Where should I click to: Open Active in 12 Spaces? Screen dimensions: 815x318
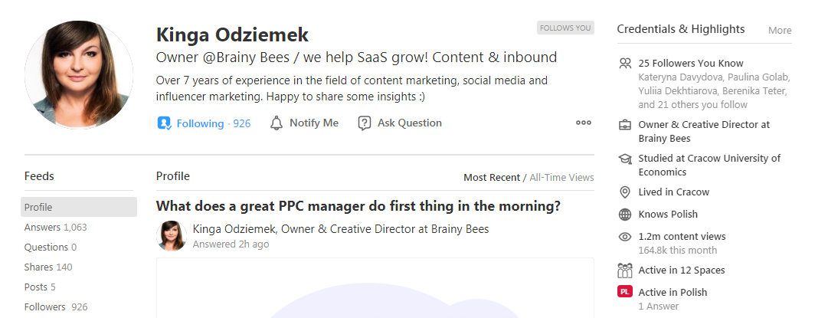682,270
